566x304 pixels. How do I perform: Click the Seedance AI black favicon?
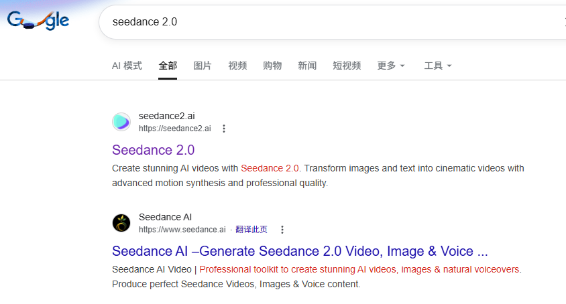[121, 223]
